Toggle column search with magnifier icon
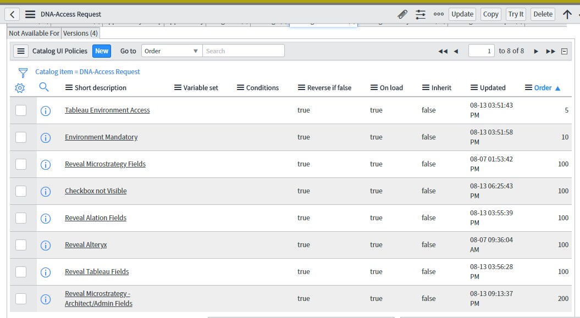 click(x=44, y=87)
